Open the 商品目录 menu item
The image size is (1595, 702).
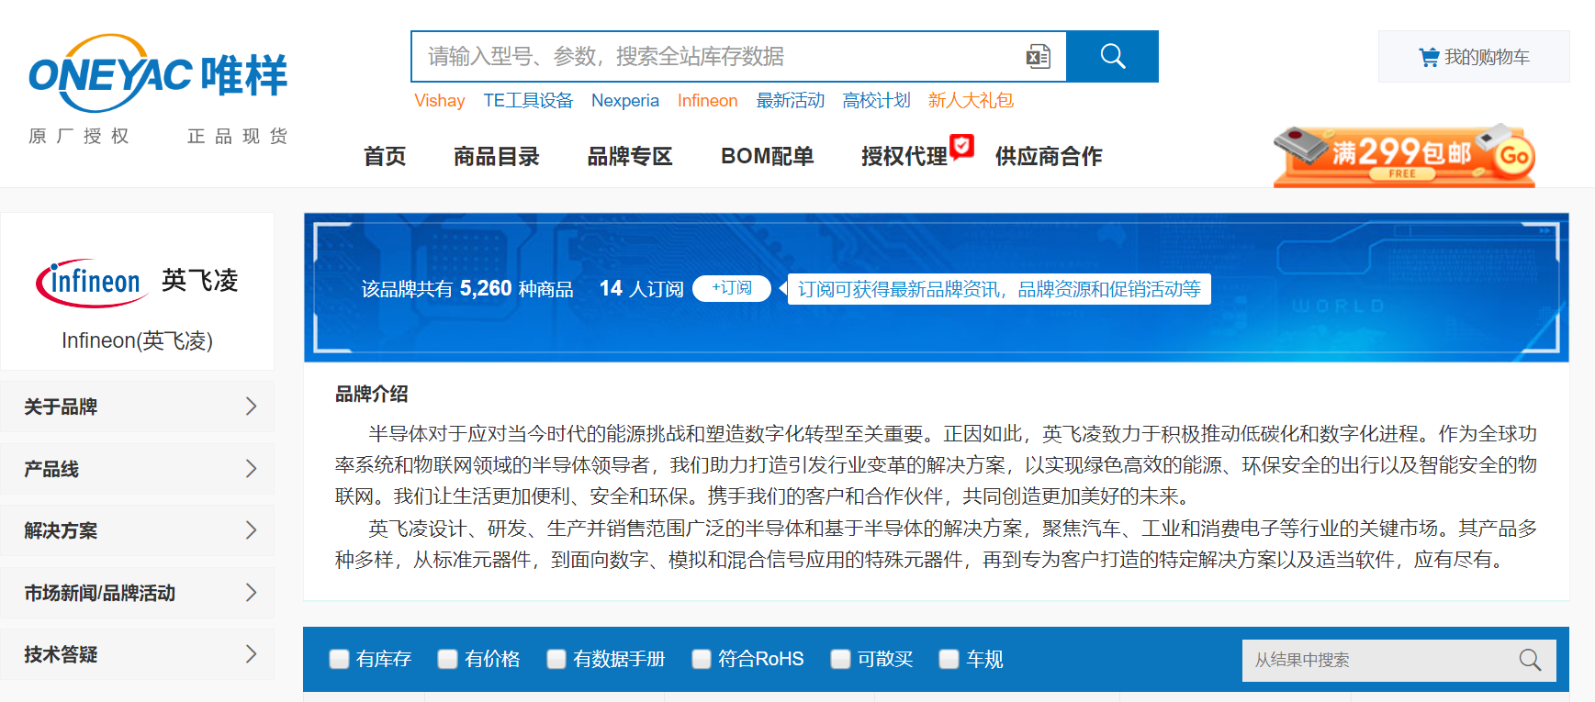pos(496,157)
